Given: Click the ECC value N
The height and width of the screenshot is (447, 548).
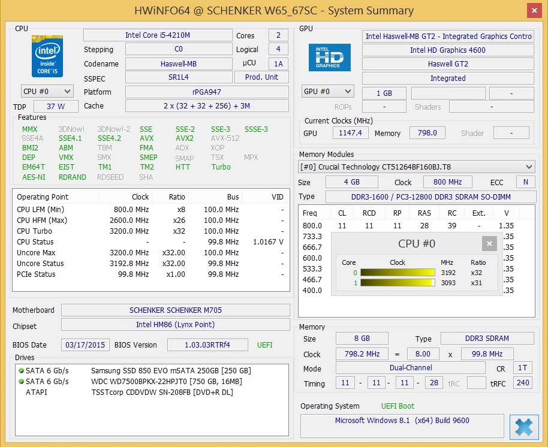Looking at the screenshot, I should click(x=525, y=182).
